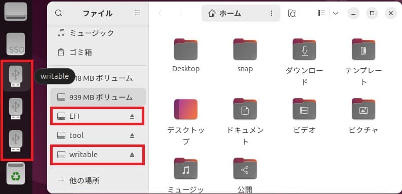Open Music (ミュージック) in sidebar
Screen dimensions: 402x194
tap(97, 33)
